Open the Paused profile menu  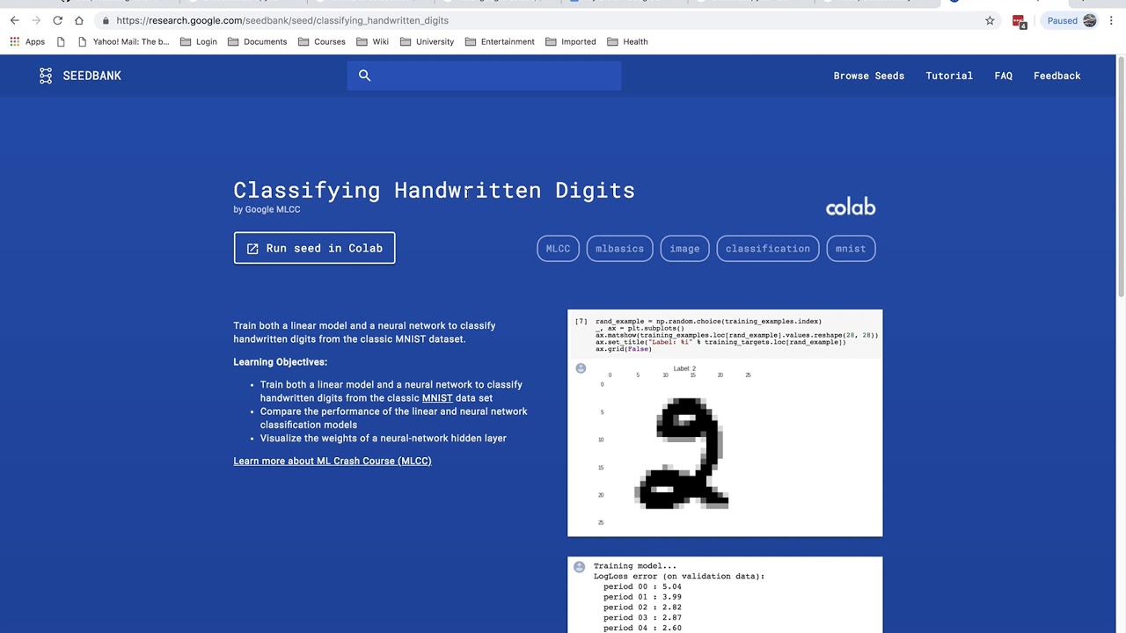[x=1070, y=20]
